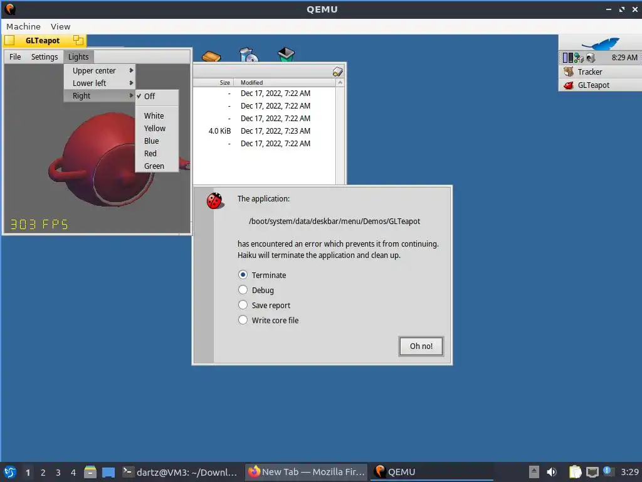Click the Oh no! button
Screen dimensions: 642x482
pos(421,346)
